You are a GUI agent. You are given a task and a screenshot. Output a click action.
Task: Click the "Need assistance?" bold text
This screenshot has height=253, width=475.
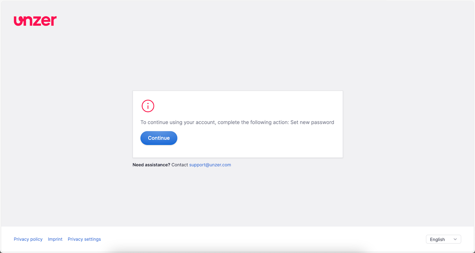[151, 165]
